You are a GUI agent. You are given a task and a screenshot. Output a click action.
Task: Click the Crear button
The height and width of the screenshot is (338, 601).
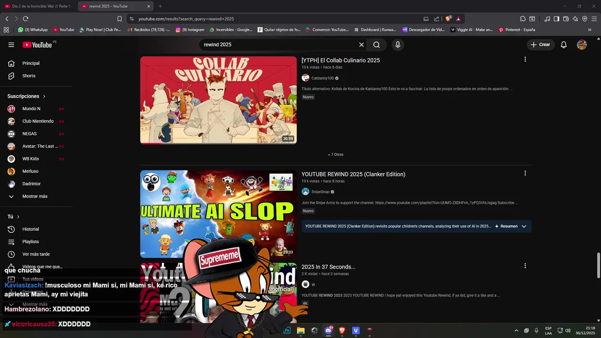[x=540, y=45]
